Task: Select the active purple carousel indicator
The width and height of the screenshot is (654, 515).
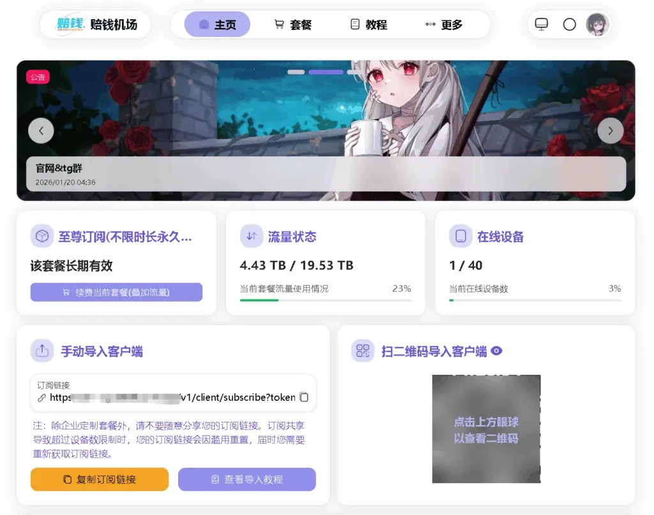Action: pyautogui.click(x=326, y=72)
